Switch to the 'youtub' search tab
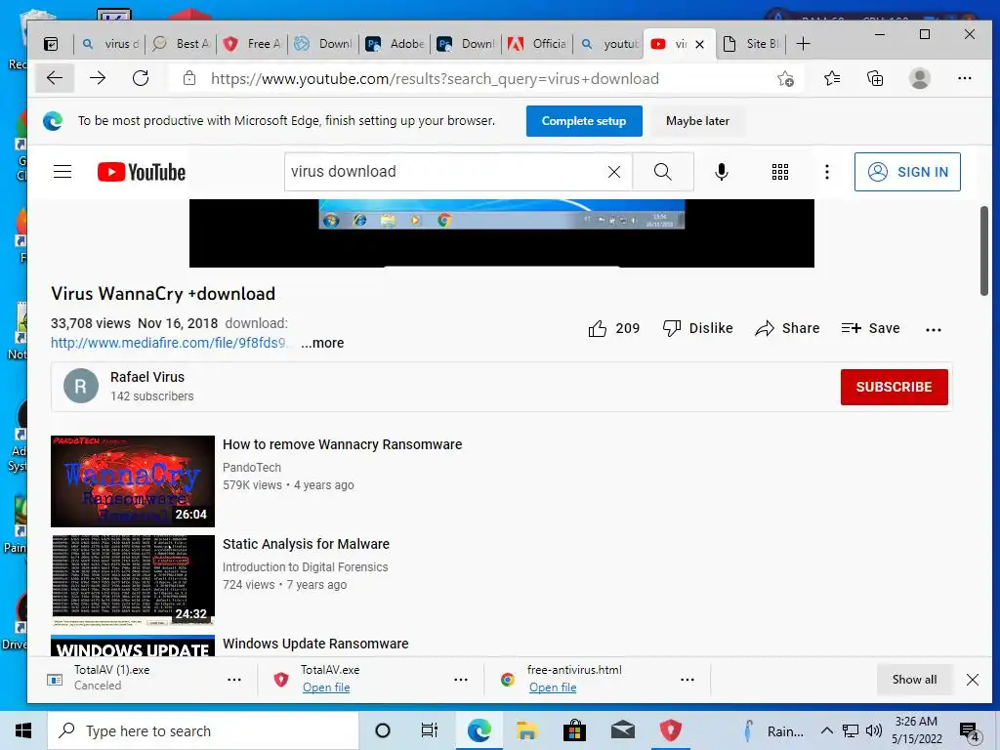Screen dimensions: 1000x750 pyautogui.click(x=610, y=44)
